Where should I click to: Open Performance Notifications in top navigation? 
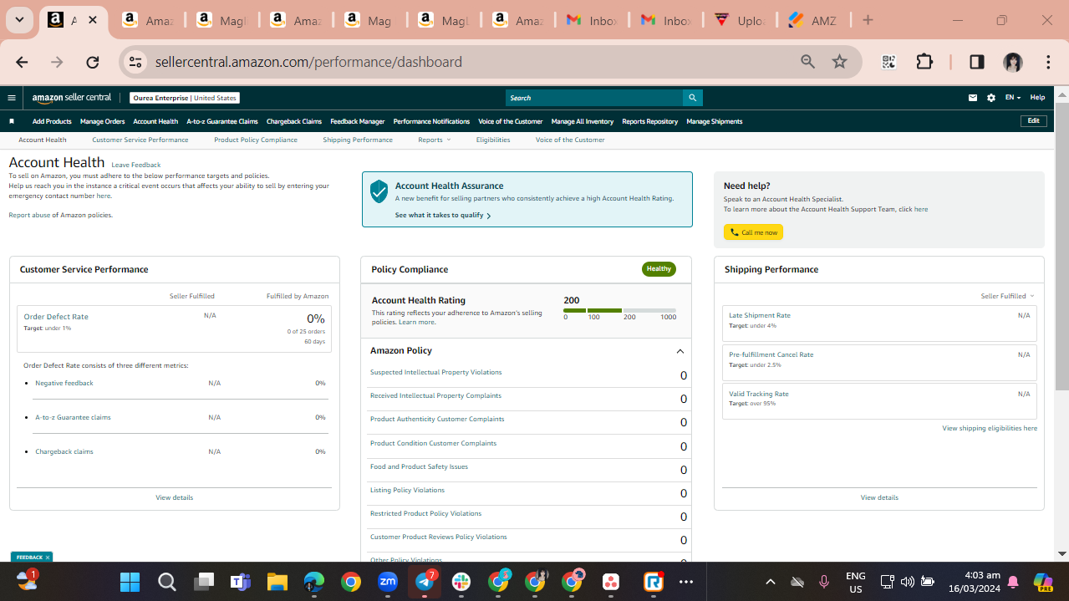click(x=431, y=121)
